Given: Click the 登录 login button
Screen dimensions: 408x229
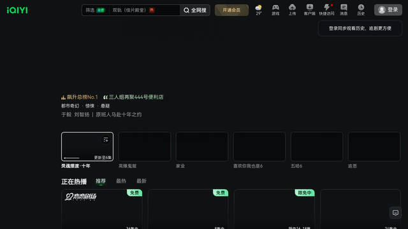Looking at the screenshot, I should 388,10.
